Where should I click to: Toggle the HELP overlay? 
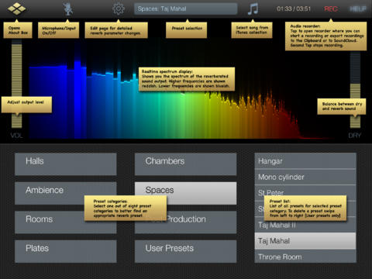click(358, 9)
